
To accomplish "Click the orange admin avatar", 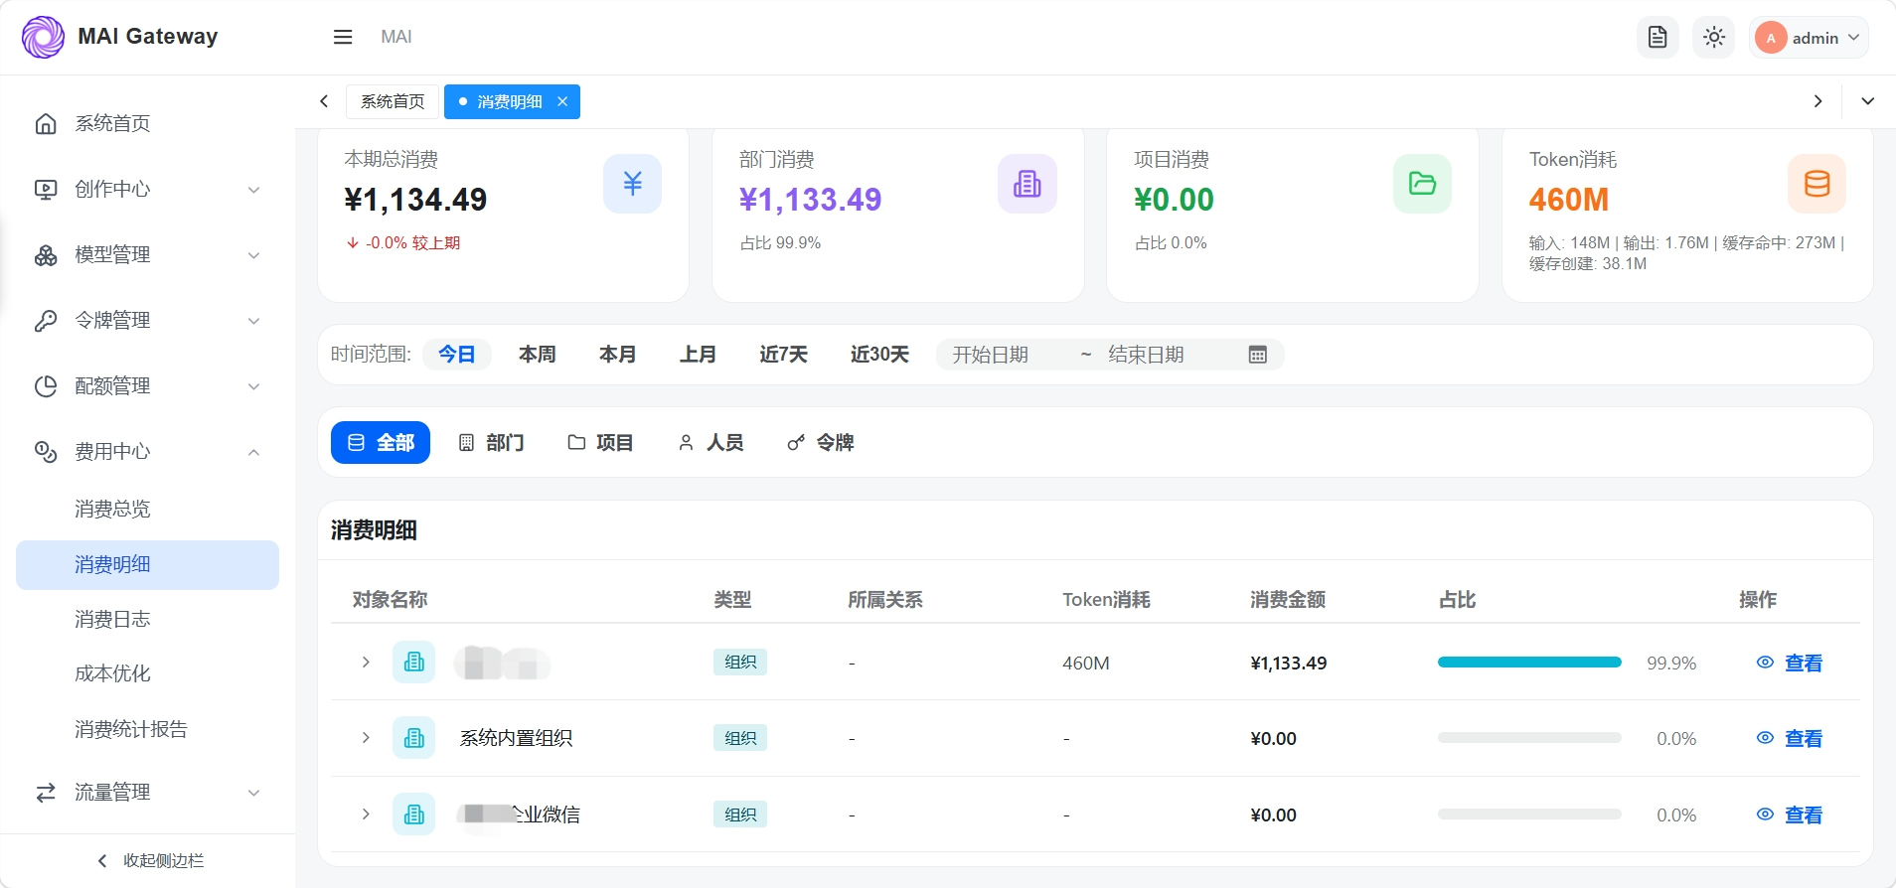I will point(1771,38).
